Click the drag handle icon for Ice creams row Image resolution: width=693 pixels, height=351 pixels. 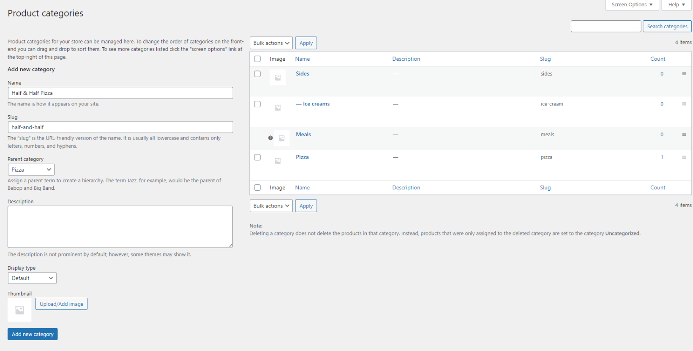click(x=684, y=104)
